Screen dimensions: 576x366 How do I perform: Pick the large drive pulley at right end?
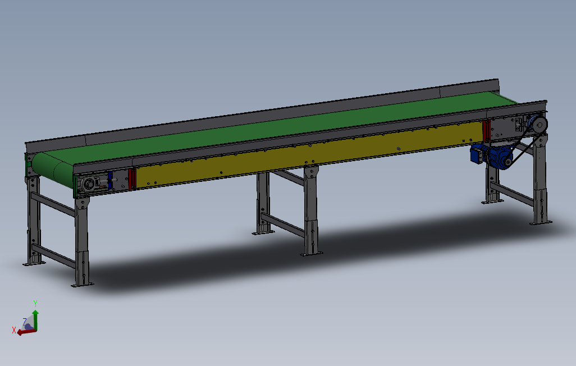(x=540, y=125)
